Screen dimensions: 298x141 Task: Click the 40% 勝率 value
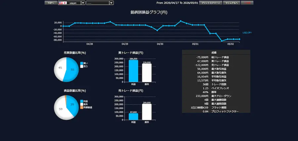(x=206, y=92)
